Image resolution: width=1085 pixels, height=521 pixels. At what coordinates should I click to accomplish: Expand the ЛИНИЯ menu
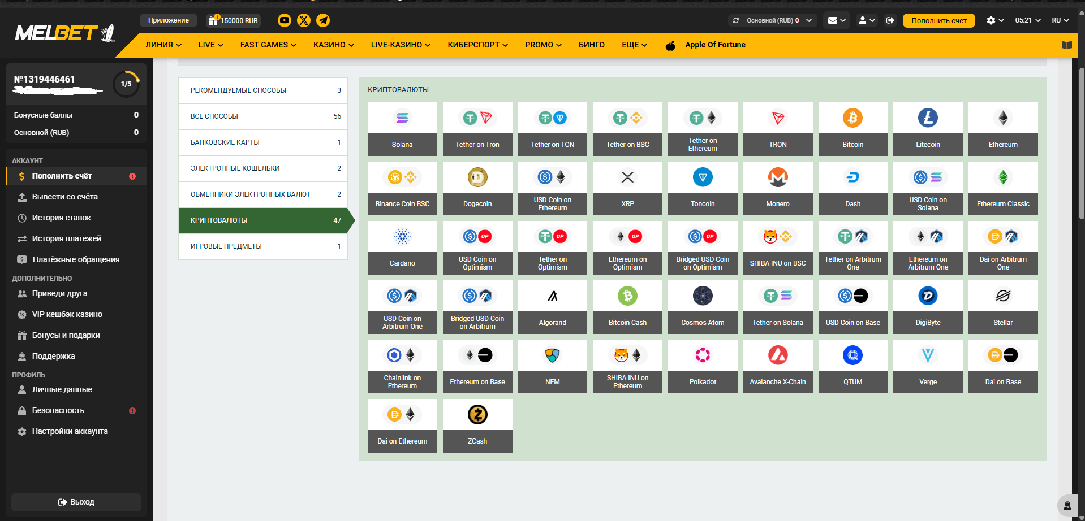(x=163, y=45)
